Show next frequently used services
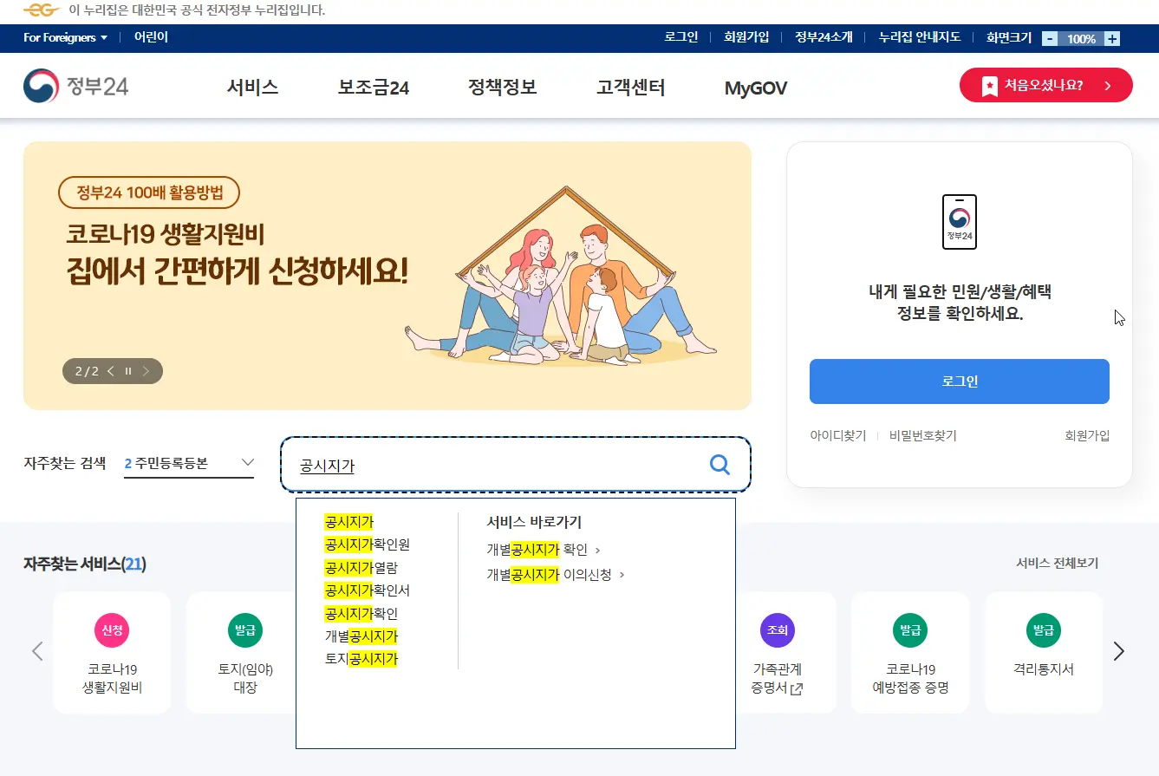 tap(1119, 651)
